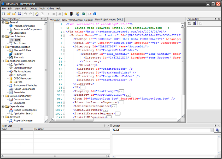The image size is (222, 159).
Task: Click the Undo arrow toolbar icon
Action: coord(26,14)
